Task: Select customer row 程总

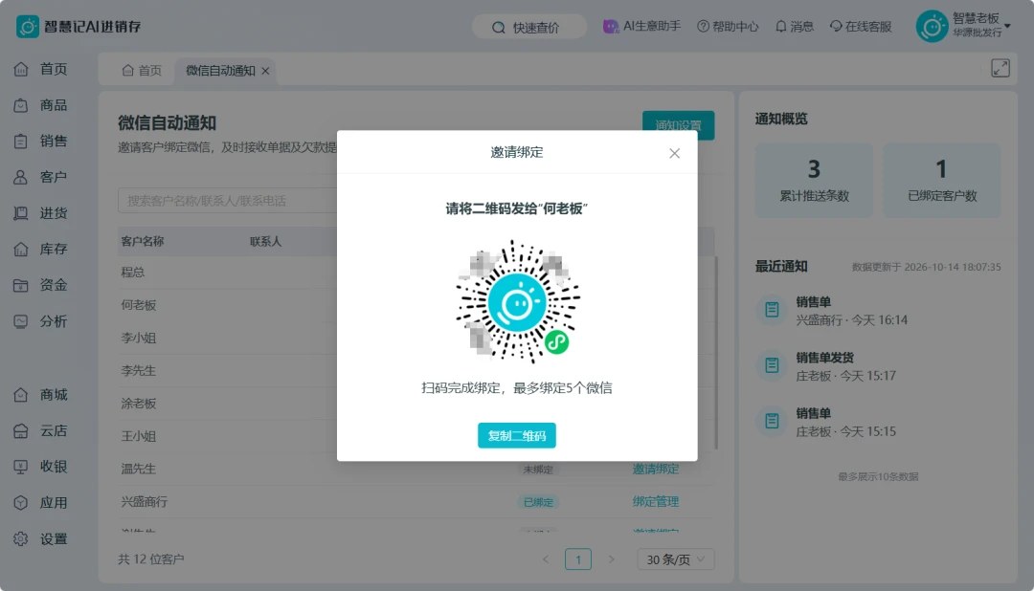Action: (227, 273)
